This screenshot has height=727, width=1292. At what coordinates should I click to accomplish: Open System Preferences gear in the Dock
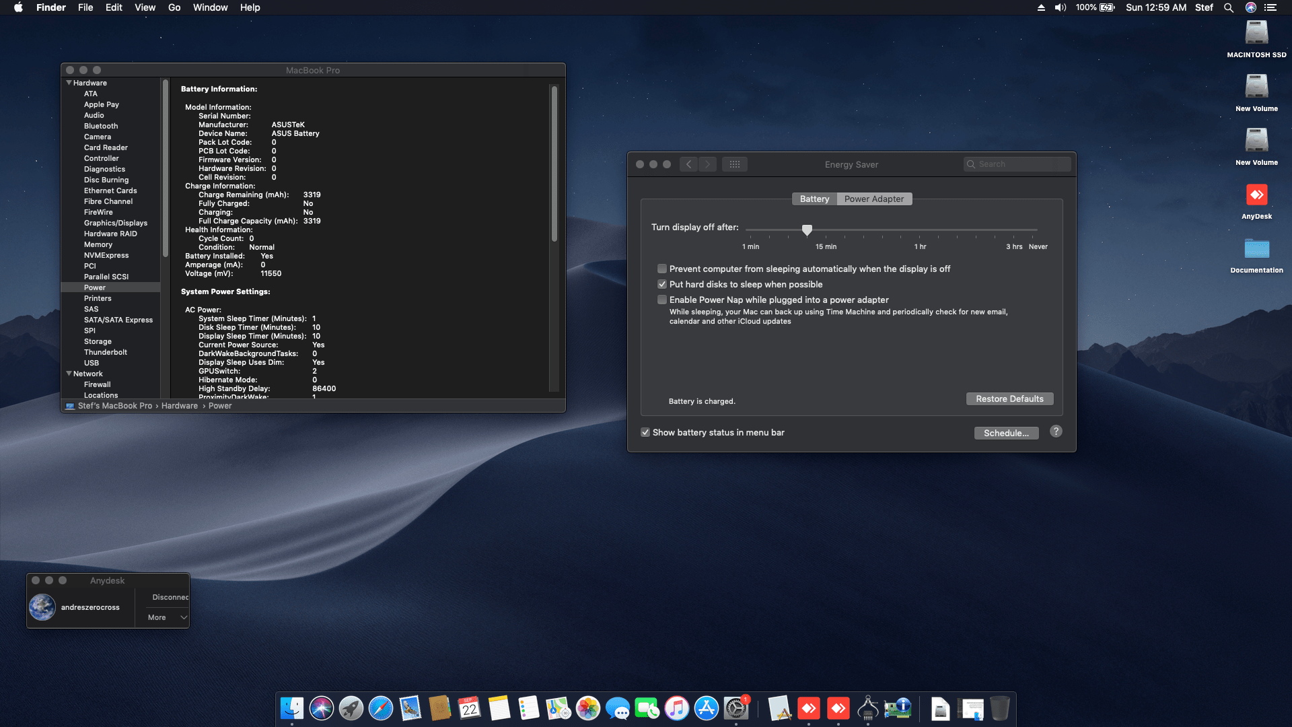pos(736,708)
